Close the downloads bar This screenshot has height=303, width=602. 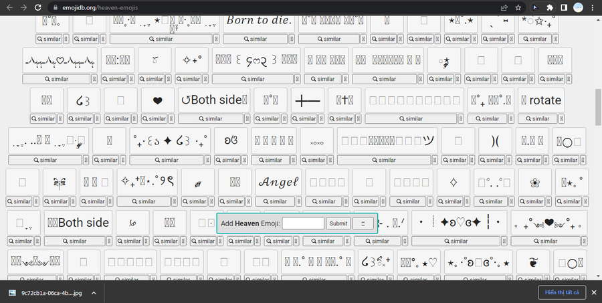594,292
